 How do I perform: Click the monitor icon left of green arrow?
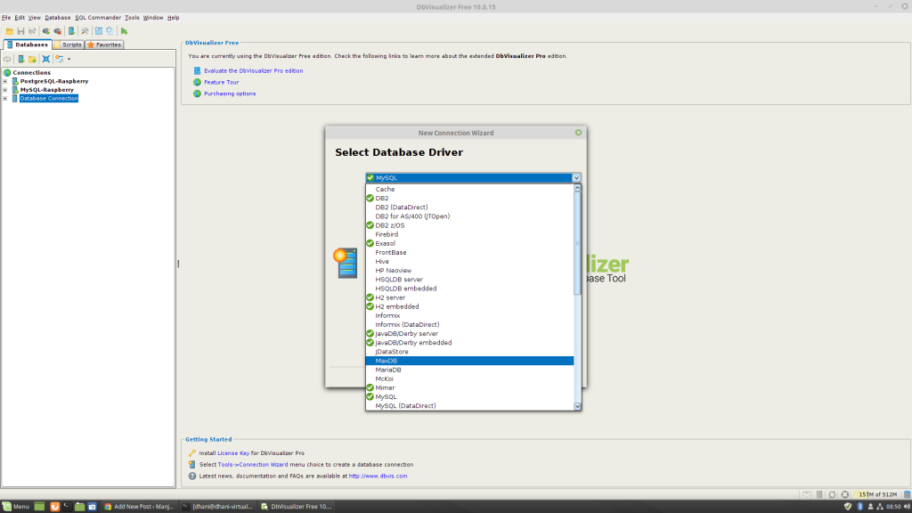point(110,31)
